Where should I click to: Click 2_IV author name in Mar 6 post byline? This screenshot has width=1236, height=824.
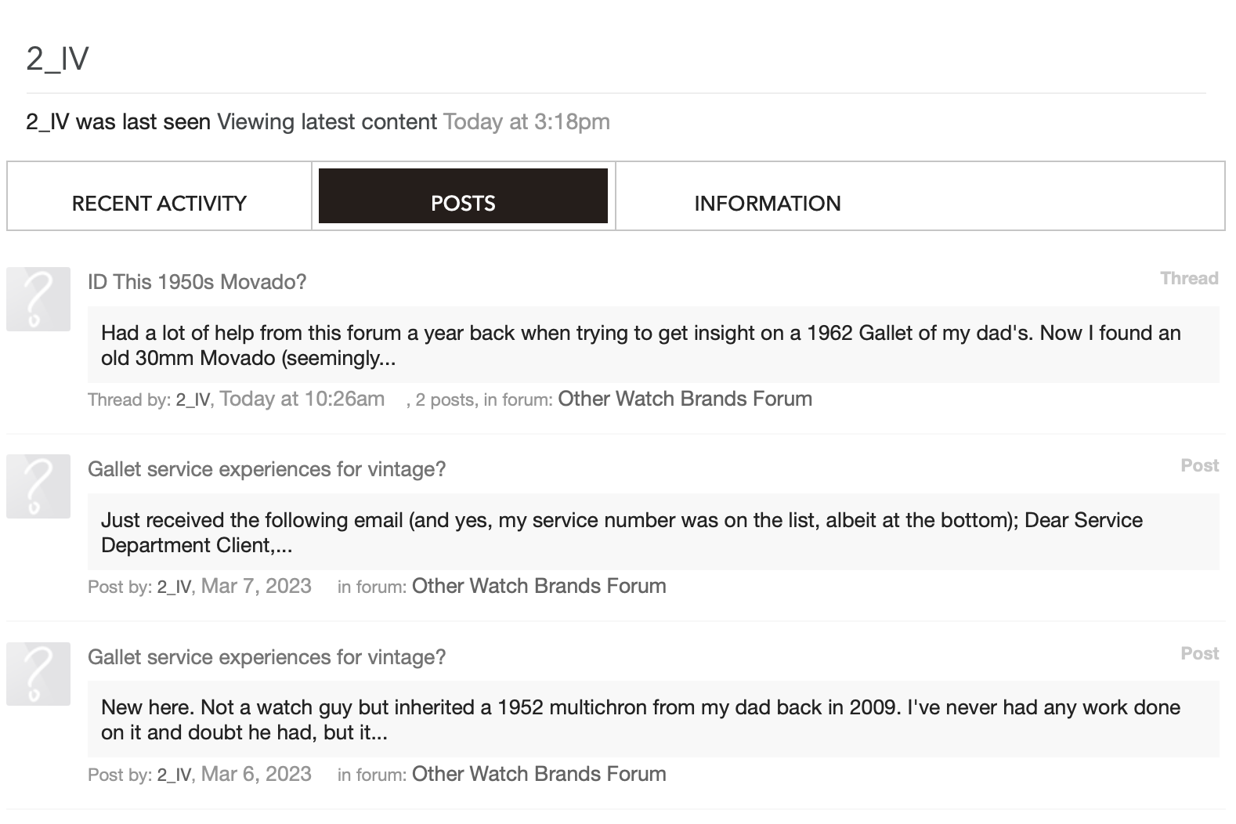[174, 775]
